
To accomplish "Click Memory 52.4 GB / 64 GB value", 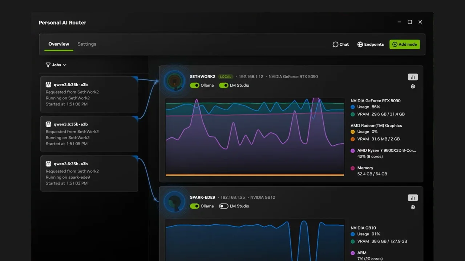I will pos(372,174).
